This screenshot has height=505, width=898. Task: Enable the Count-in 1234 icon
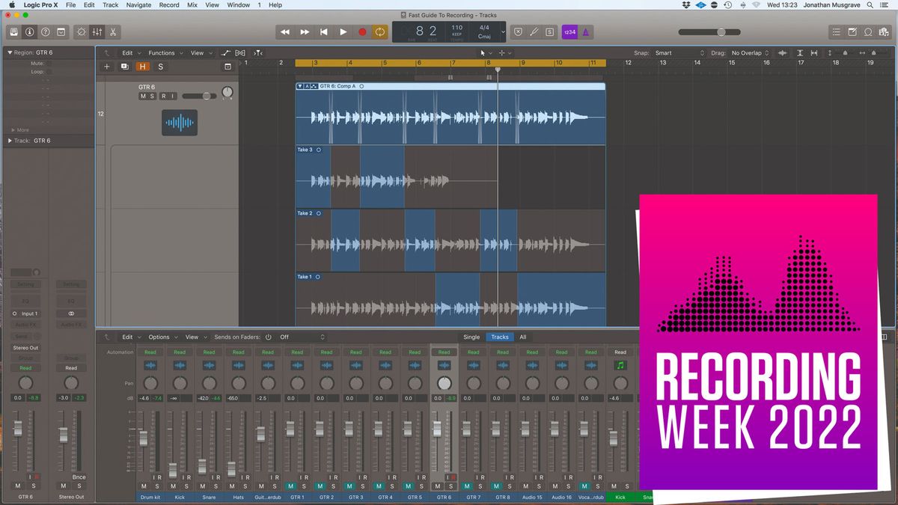(569, 31)
